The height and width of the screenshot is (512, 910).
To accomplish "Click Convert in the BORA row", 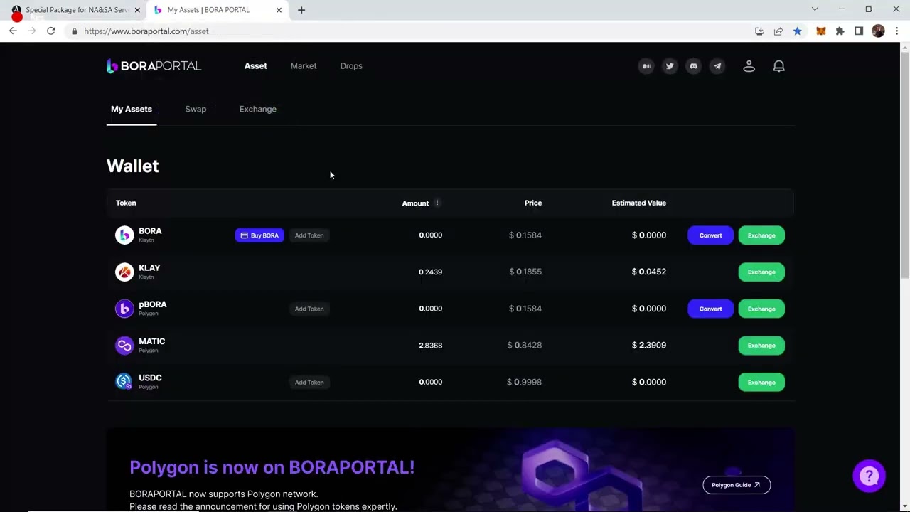I will coord(710,235).
